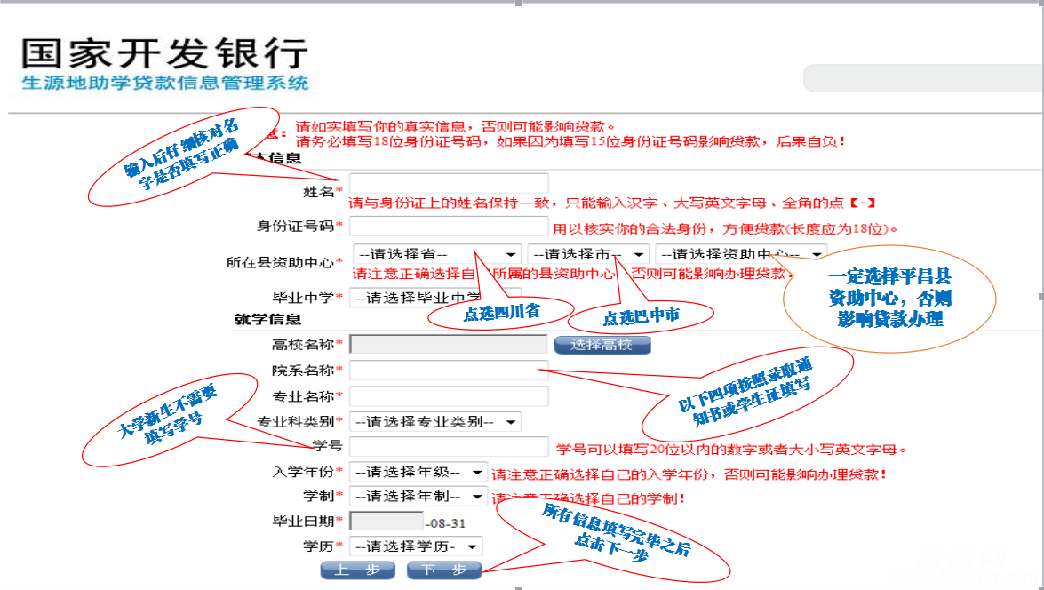Click into the 专业名称 field

[x=449, y=396]
